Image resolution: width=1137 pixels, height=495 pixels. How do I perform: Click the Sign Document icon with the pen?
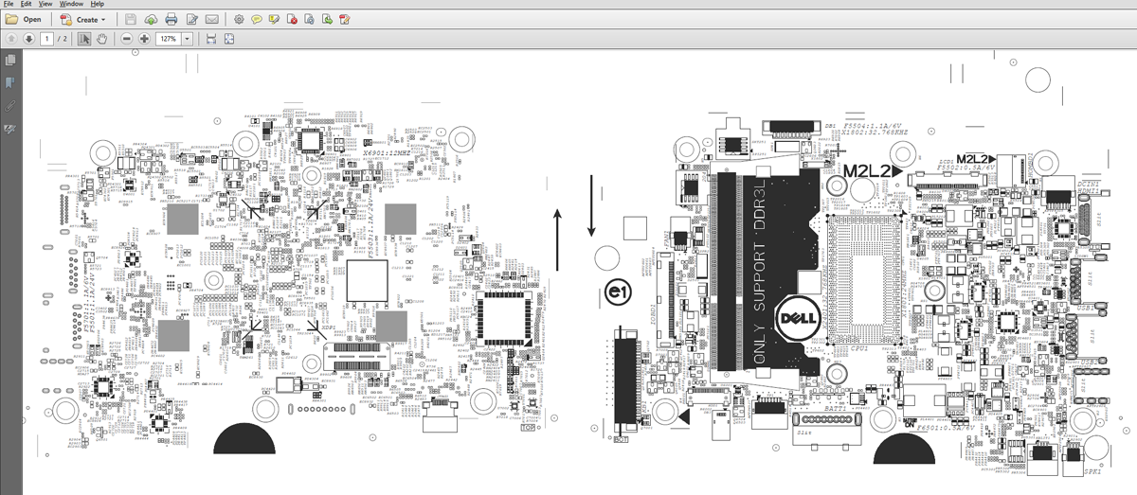344,19
